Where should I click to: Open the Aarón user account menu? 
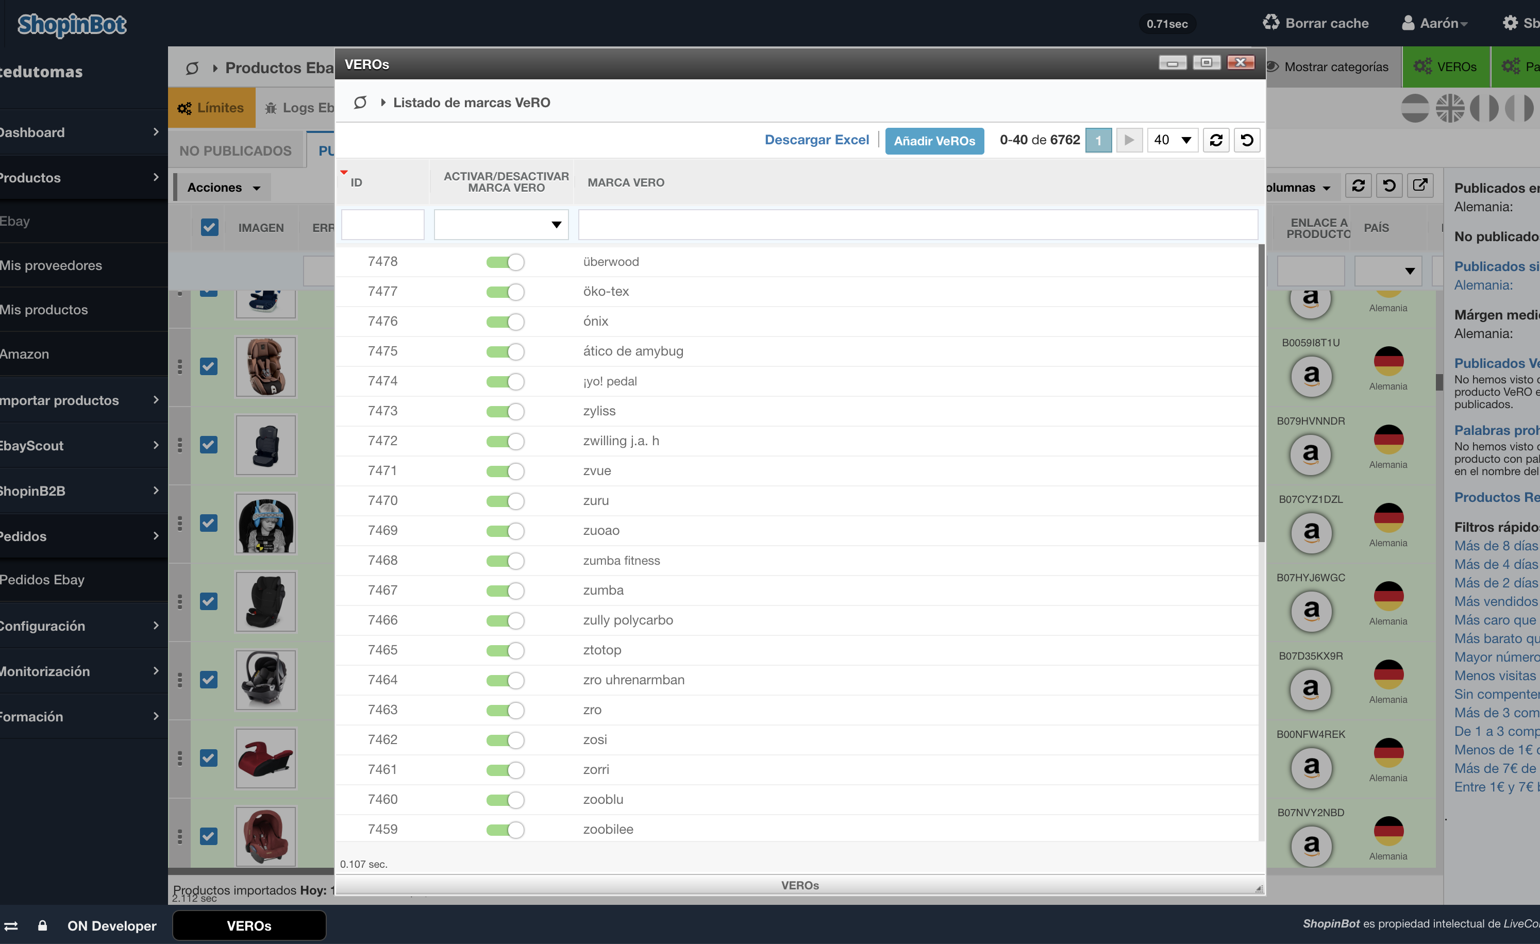(1435, 23)
